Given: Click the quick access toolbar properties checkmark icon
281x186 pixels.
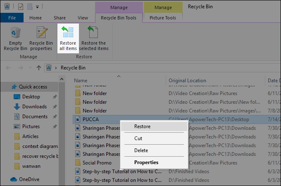Looking at the screenshot, I should [21, 7].
